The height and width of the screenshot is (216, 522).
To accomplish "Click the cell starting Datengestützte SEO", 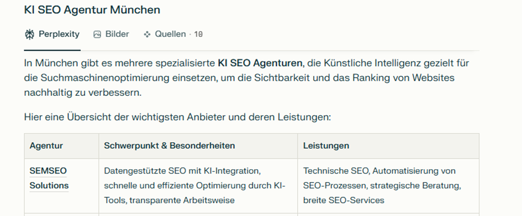I will 198,186.
